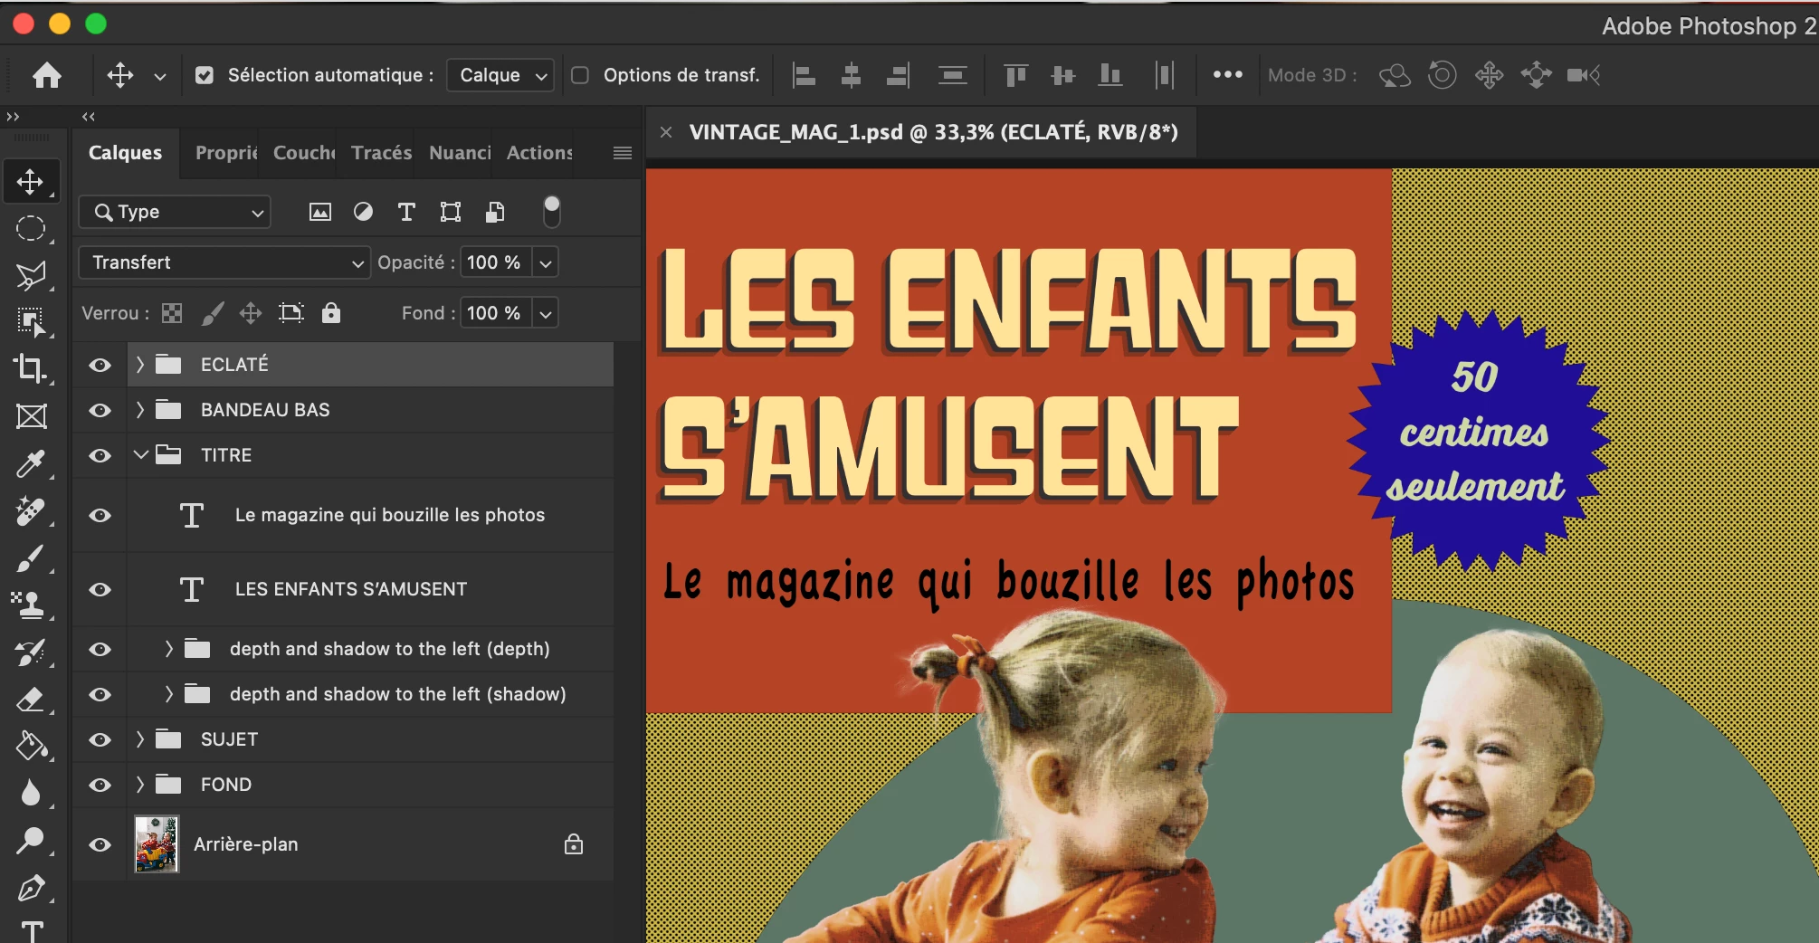Screen dimensions: 1819x943
Task: Hide the BANDEAU BAS group
Action: [x=100, y=410]
